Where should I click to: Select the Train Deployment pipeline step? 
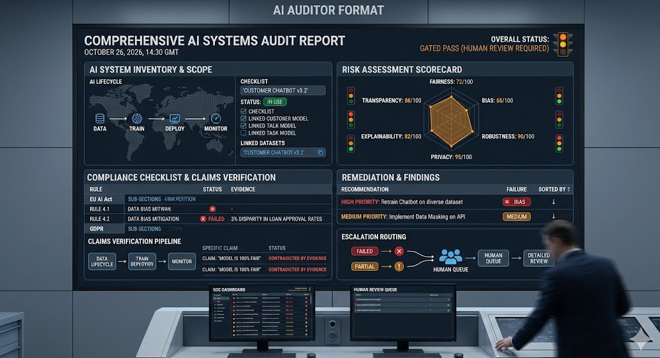(x=142, y=262)
